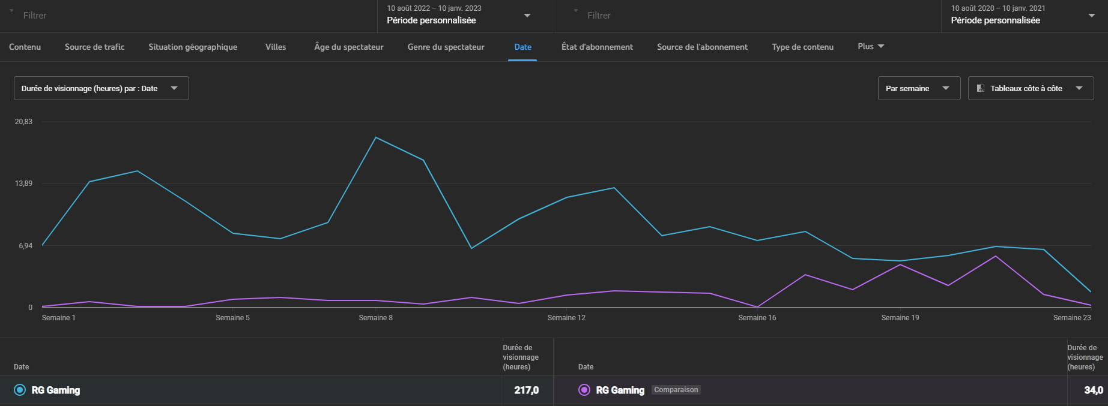Click the right filter funnel icon
Viewport: 1108px width, 406px height.
pyautogui.click(x=576, y=10)
